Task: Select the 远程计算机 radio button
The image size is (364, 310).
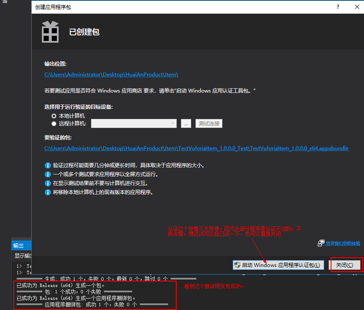Action: point(54,124)
